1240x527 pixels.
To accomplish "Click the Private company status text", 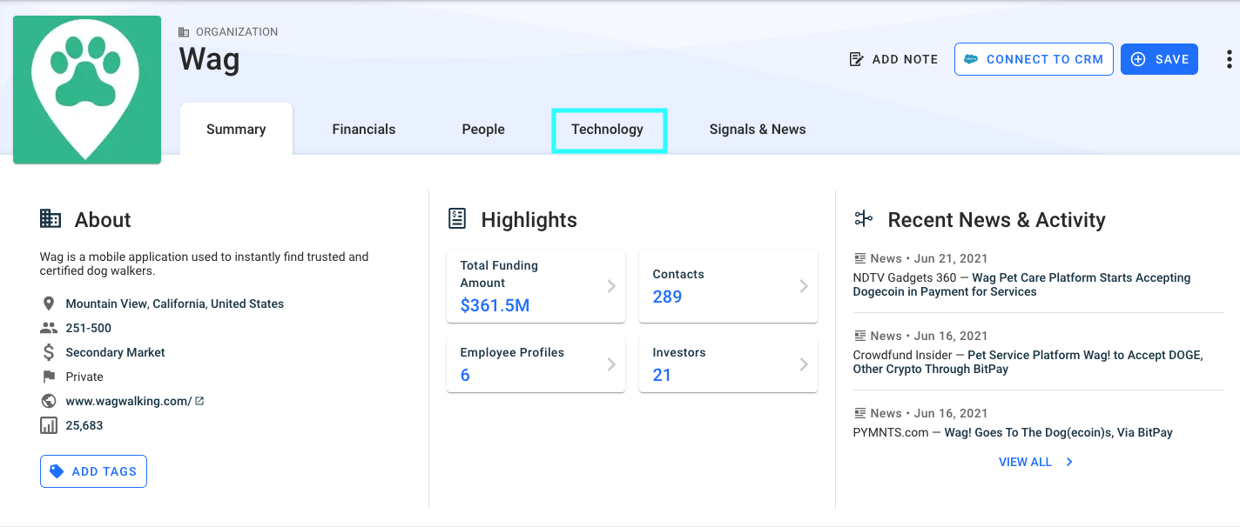I will pos(84,377).
